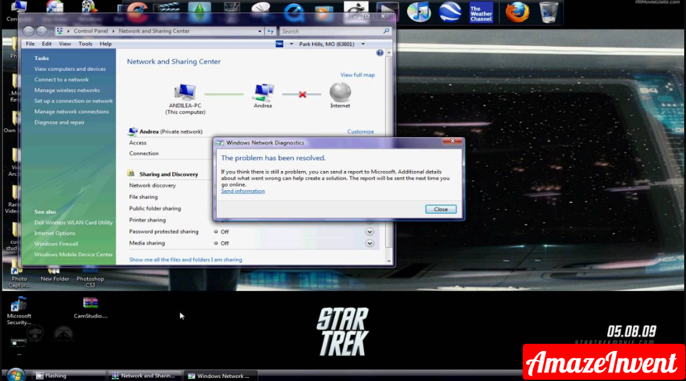Viewport: 686px width, 381px height.
Task: Open the address bar history dropdown
Action: click(259, 31)
